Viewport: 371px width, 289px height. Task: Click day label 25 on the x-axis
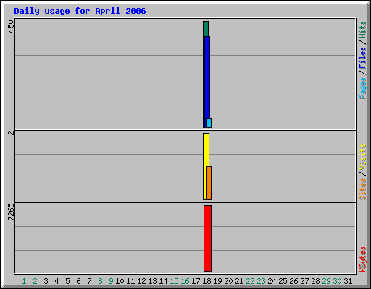coord(283,281)
